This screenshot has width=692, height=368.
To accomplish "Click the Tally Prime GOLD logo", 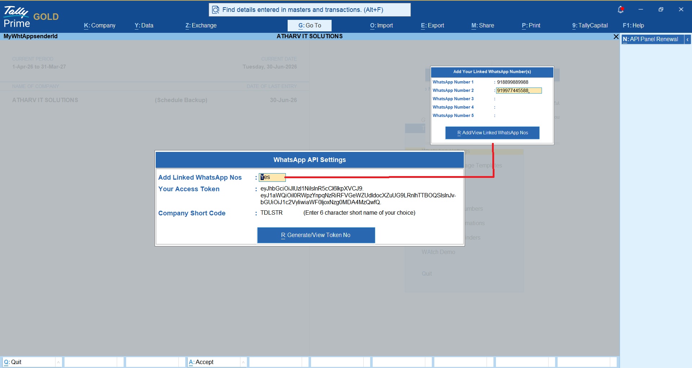I will [31, 17].
